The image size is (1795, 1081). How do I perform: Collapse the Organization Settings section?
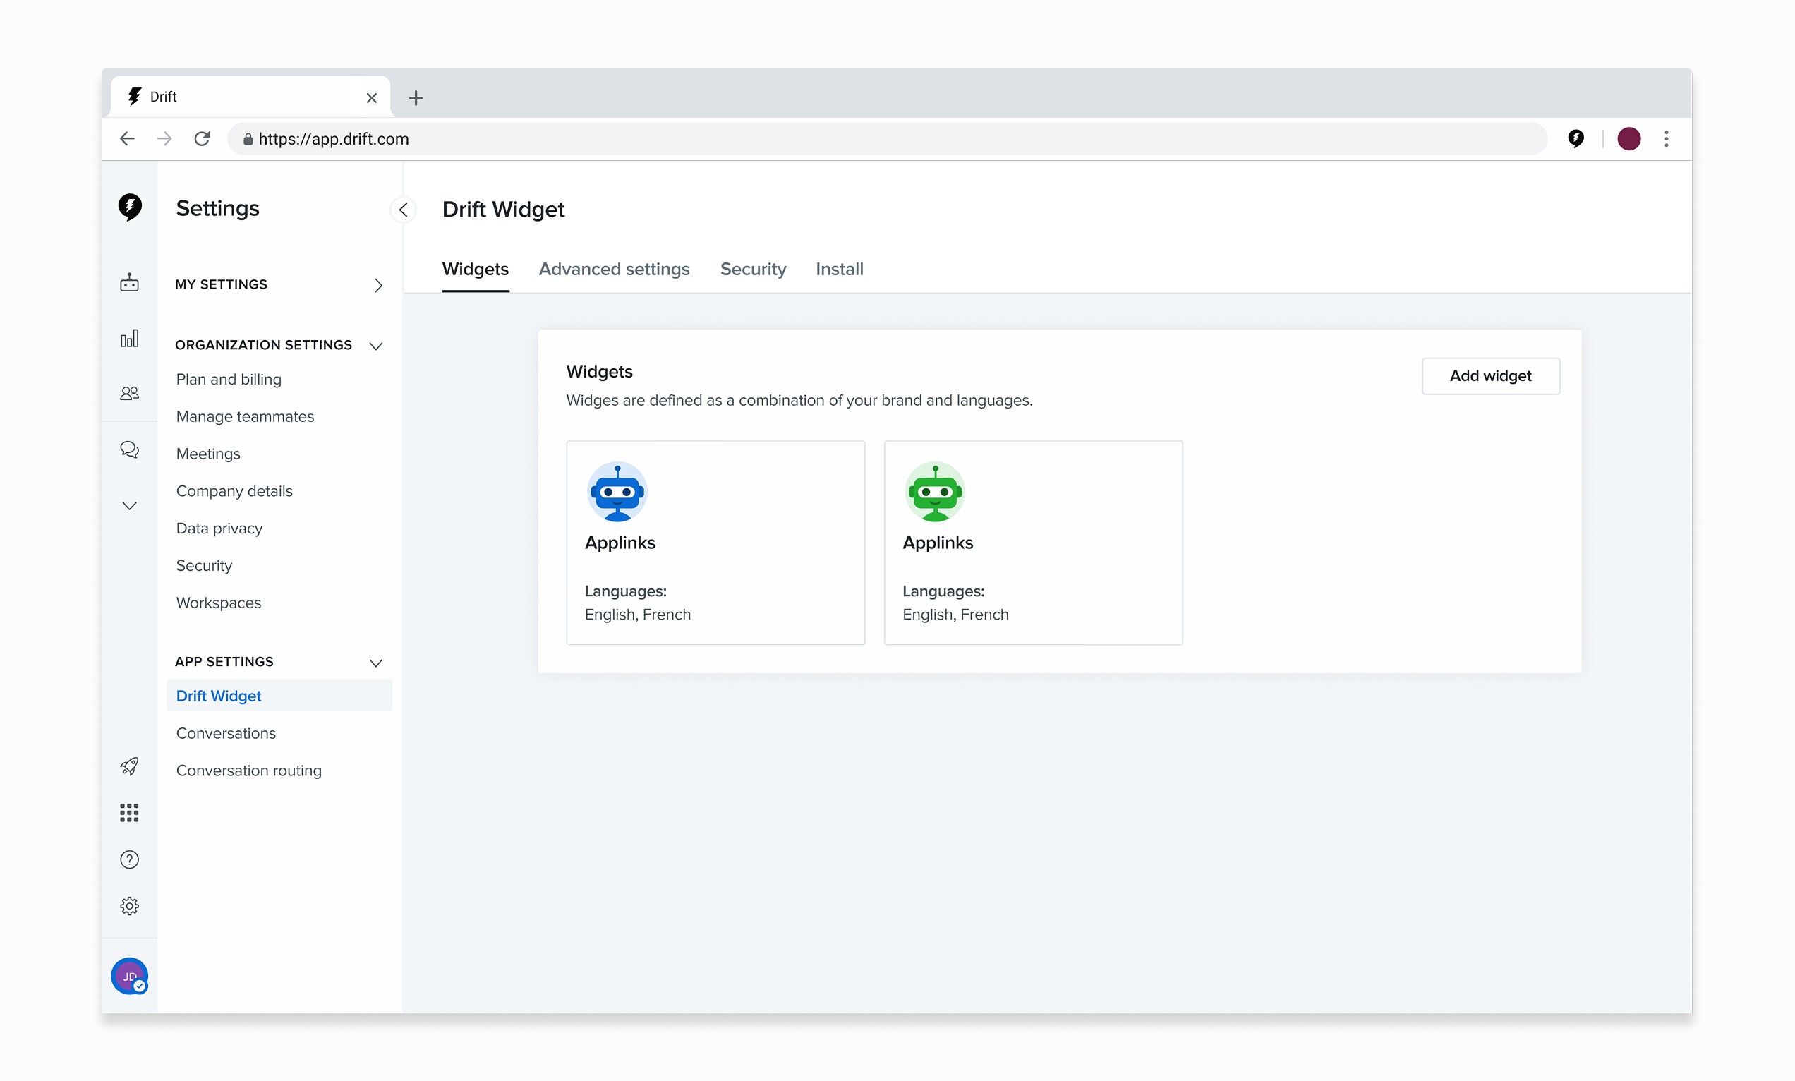point(376,345)
